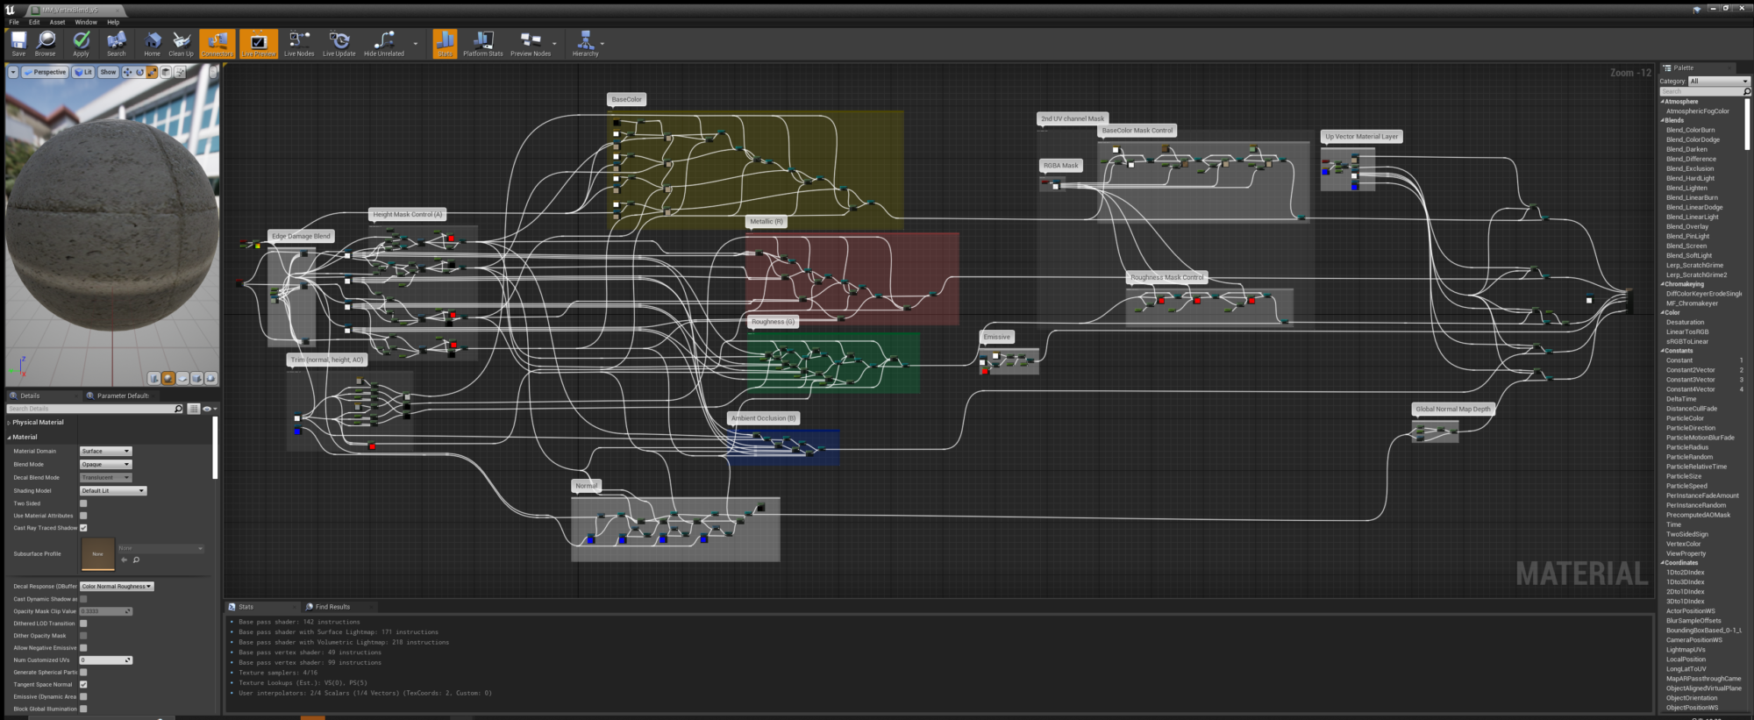1754x720 pixels.
Task: Switch to the Find Results tab
Action: (332, 607)
